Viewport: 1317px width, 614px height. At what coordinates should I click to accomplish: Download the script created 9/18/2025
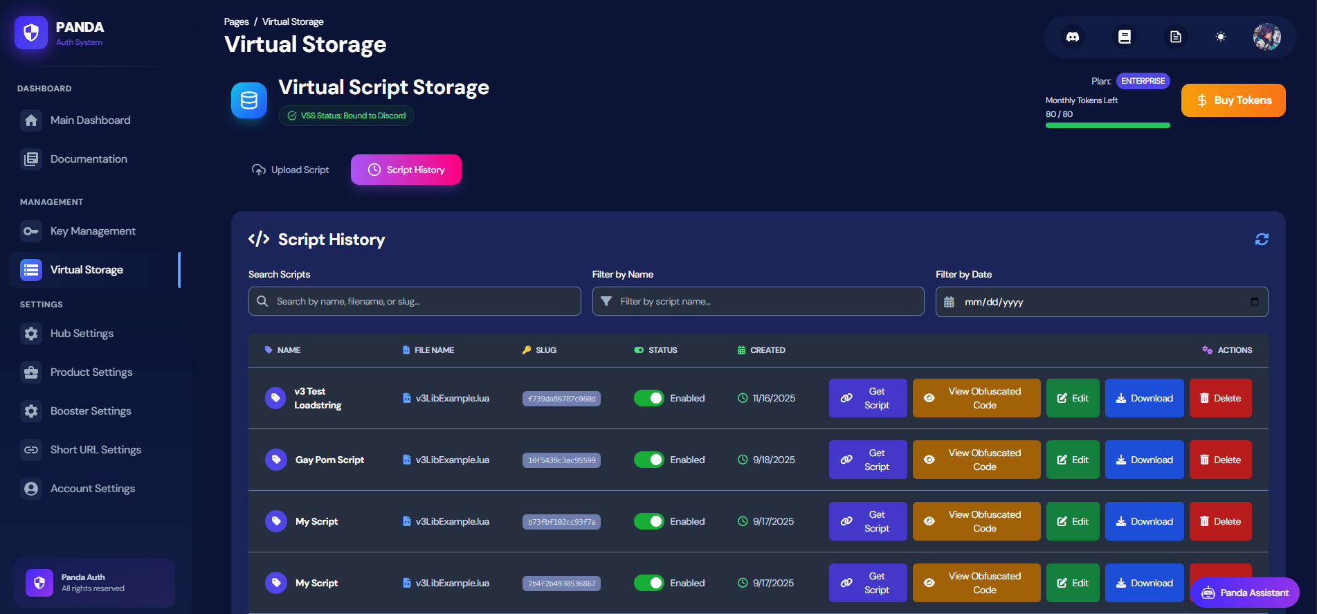[x=1144, y=460]
